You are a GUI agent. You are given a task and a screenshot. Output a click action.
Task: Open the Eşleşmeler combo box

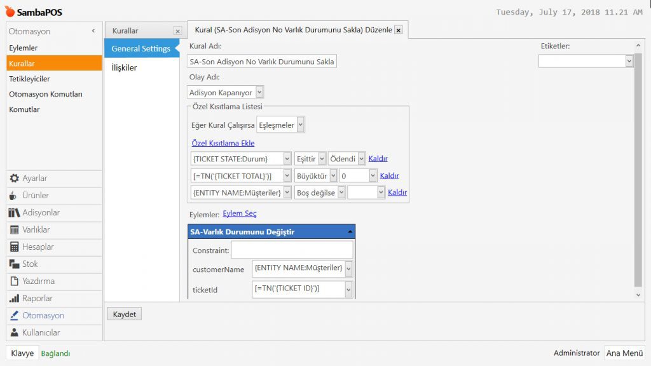pos(301,125)
